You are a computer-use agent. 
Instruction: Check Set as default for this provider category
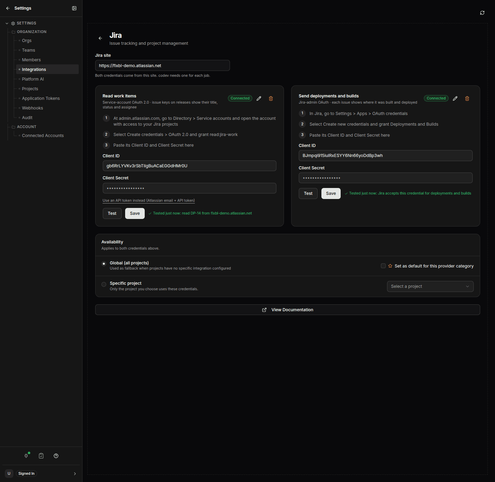pos(383,266)
